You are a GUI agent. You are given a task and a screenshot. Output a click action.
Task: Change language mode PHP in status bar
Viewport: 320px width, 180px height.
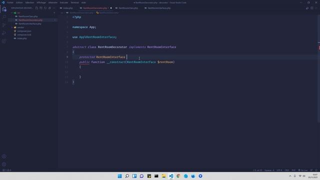pos(293,170)
